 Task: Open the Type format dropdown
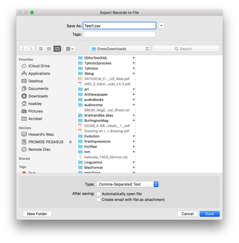[127, 184]
